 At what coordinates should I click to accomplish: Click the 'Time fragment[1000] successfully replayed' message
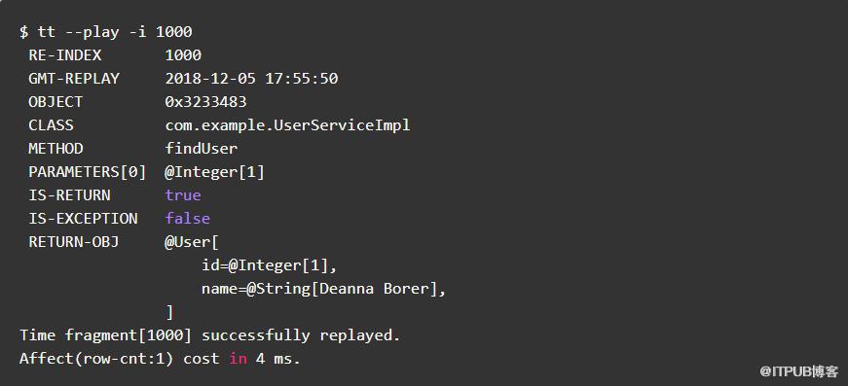coord(210,335)
